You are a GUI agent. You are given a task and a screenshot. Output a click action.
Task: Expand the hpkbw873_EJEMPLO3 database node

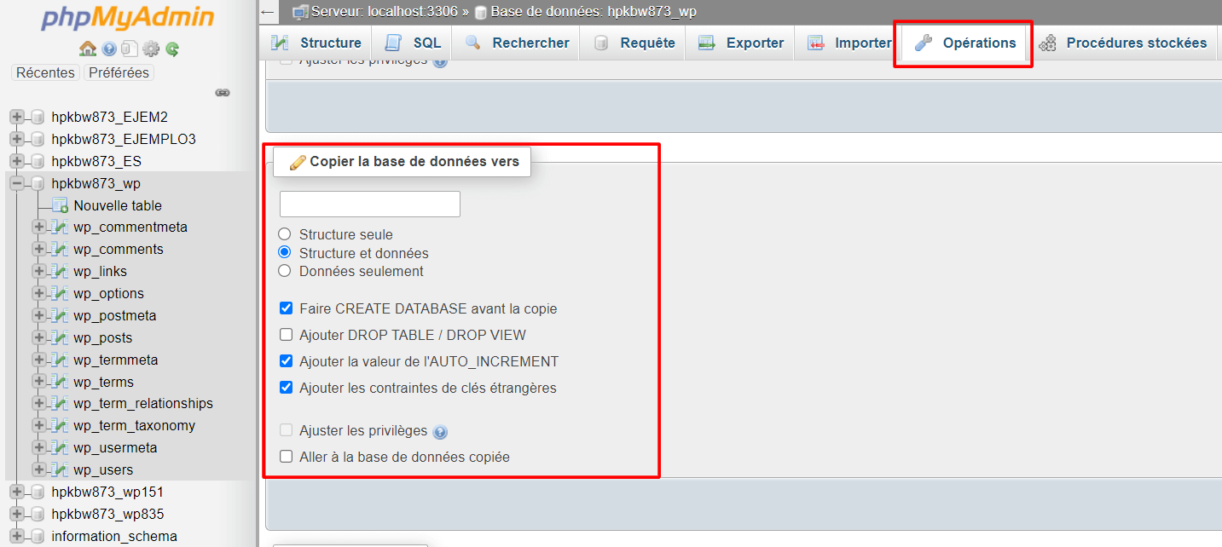coord(16,139)
